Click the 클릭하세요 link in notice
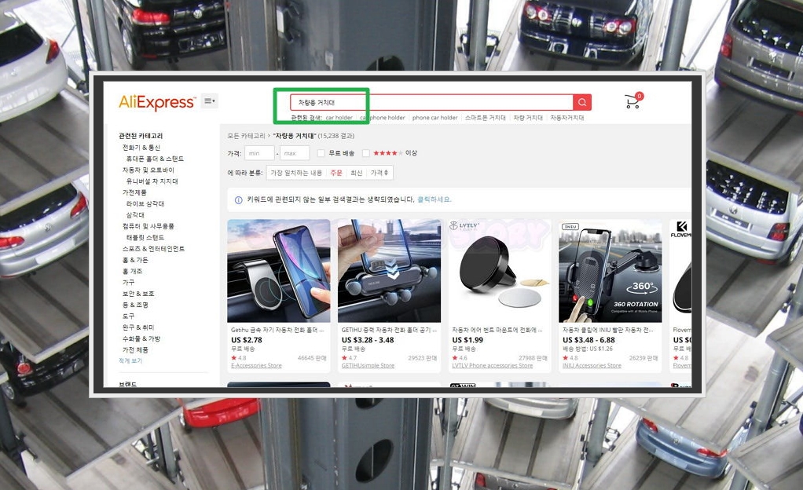803x490 pixels. [434, 199]
